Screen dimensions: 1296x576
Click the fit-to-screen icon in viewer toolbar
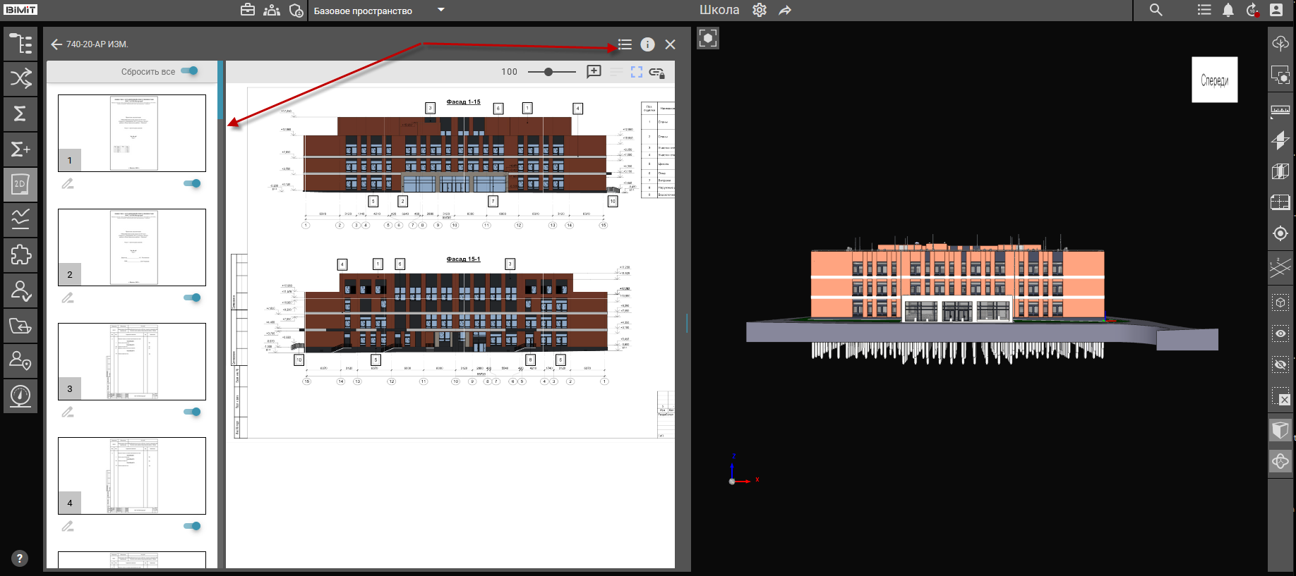coord(637,72)
